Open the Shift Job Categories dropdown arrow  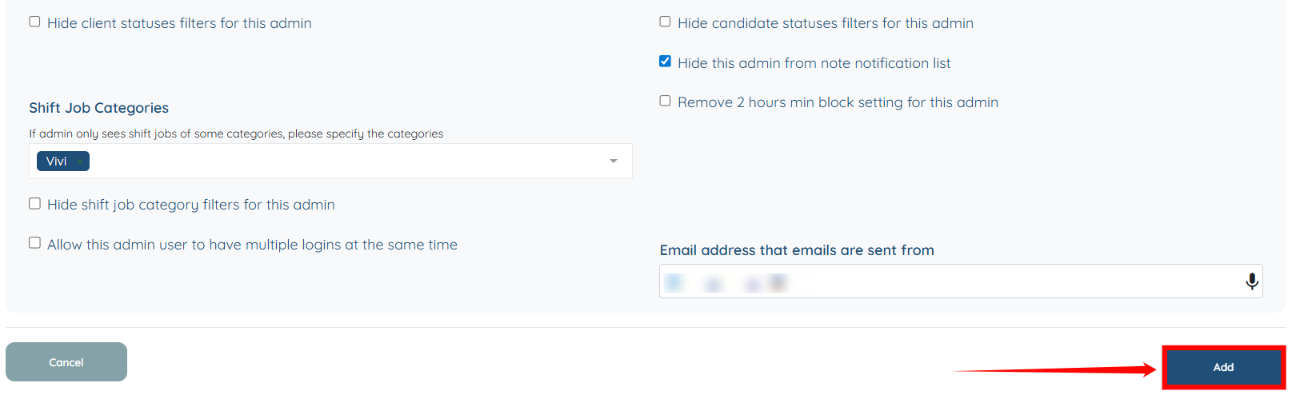tap(614, 162)
